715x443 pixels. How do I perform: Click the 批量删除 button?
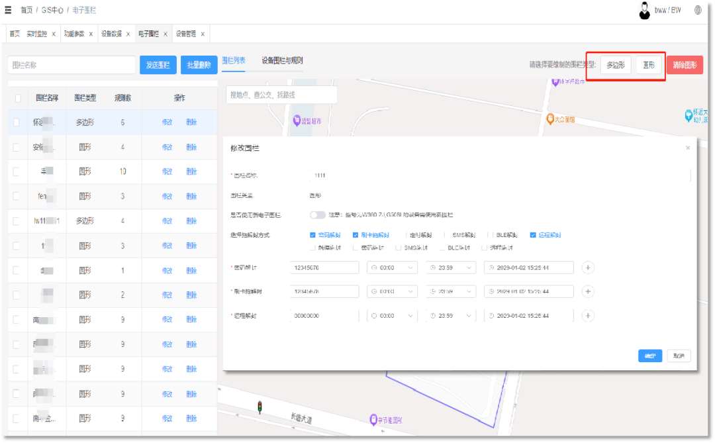click(199, 65)
